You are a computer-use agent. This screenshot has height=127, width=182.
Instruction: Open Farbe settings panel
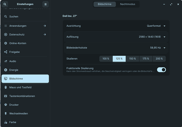(25, 122)
